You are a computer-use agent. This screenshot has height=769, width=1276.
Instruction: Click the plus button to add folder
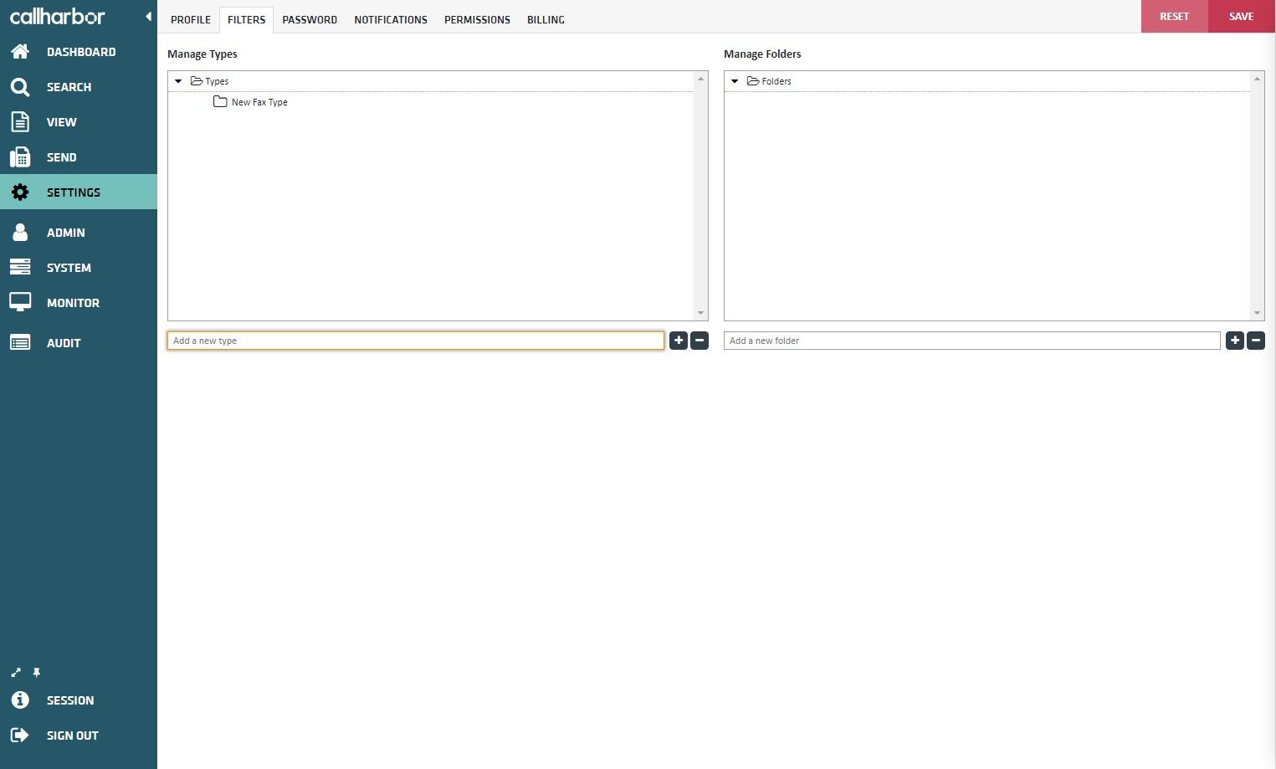point(1235,341)
